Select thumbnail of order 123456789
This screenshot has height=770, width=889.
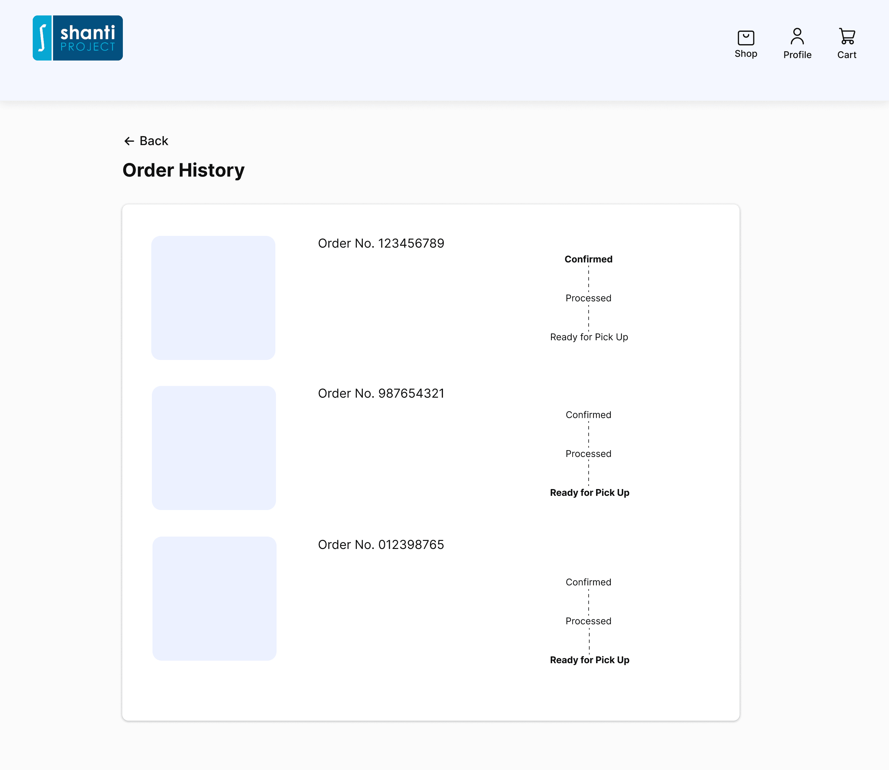coord(213,298)
